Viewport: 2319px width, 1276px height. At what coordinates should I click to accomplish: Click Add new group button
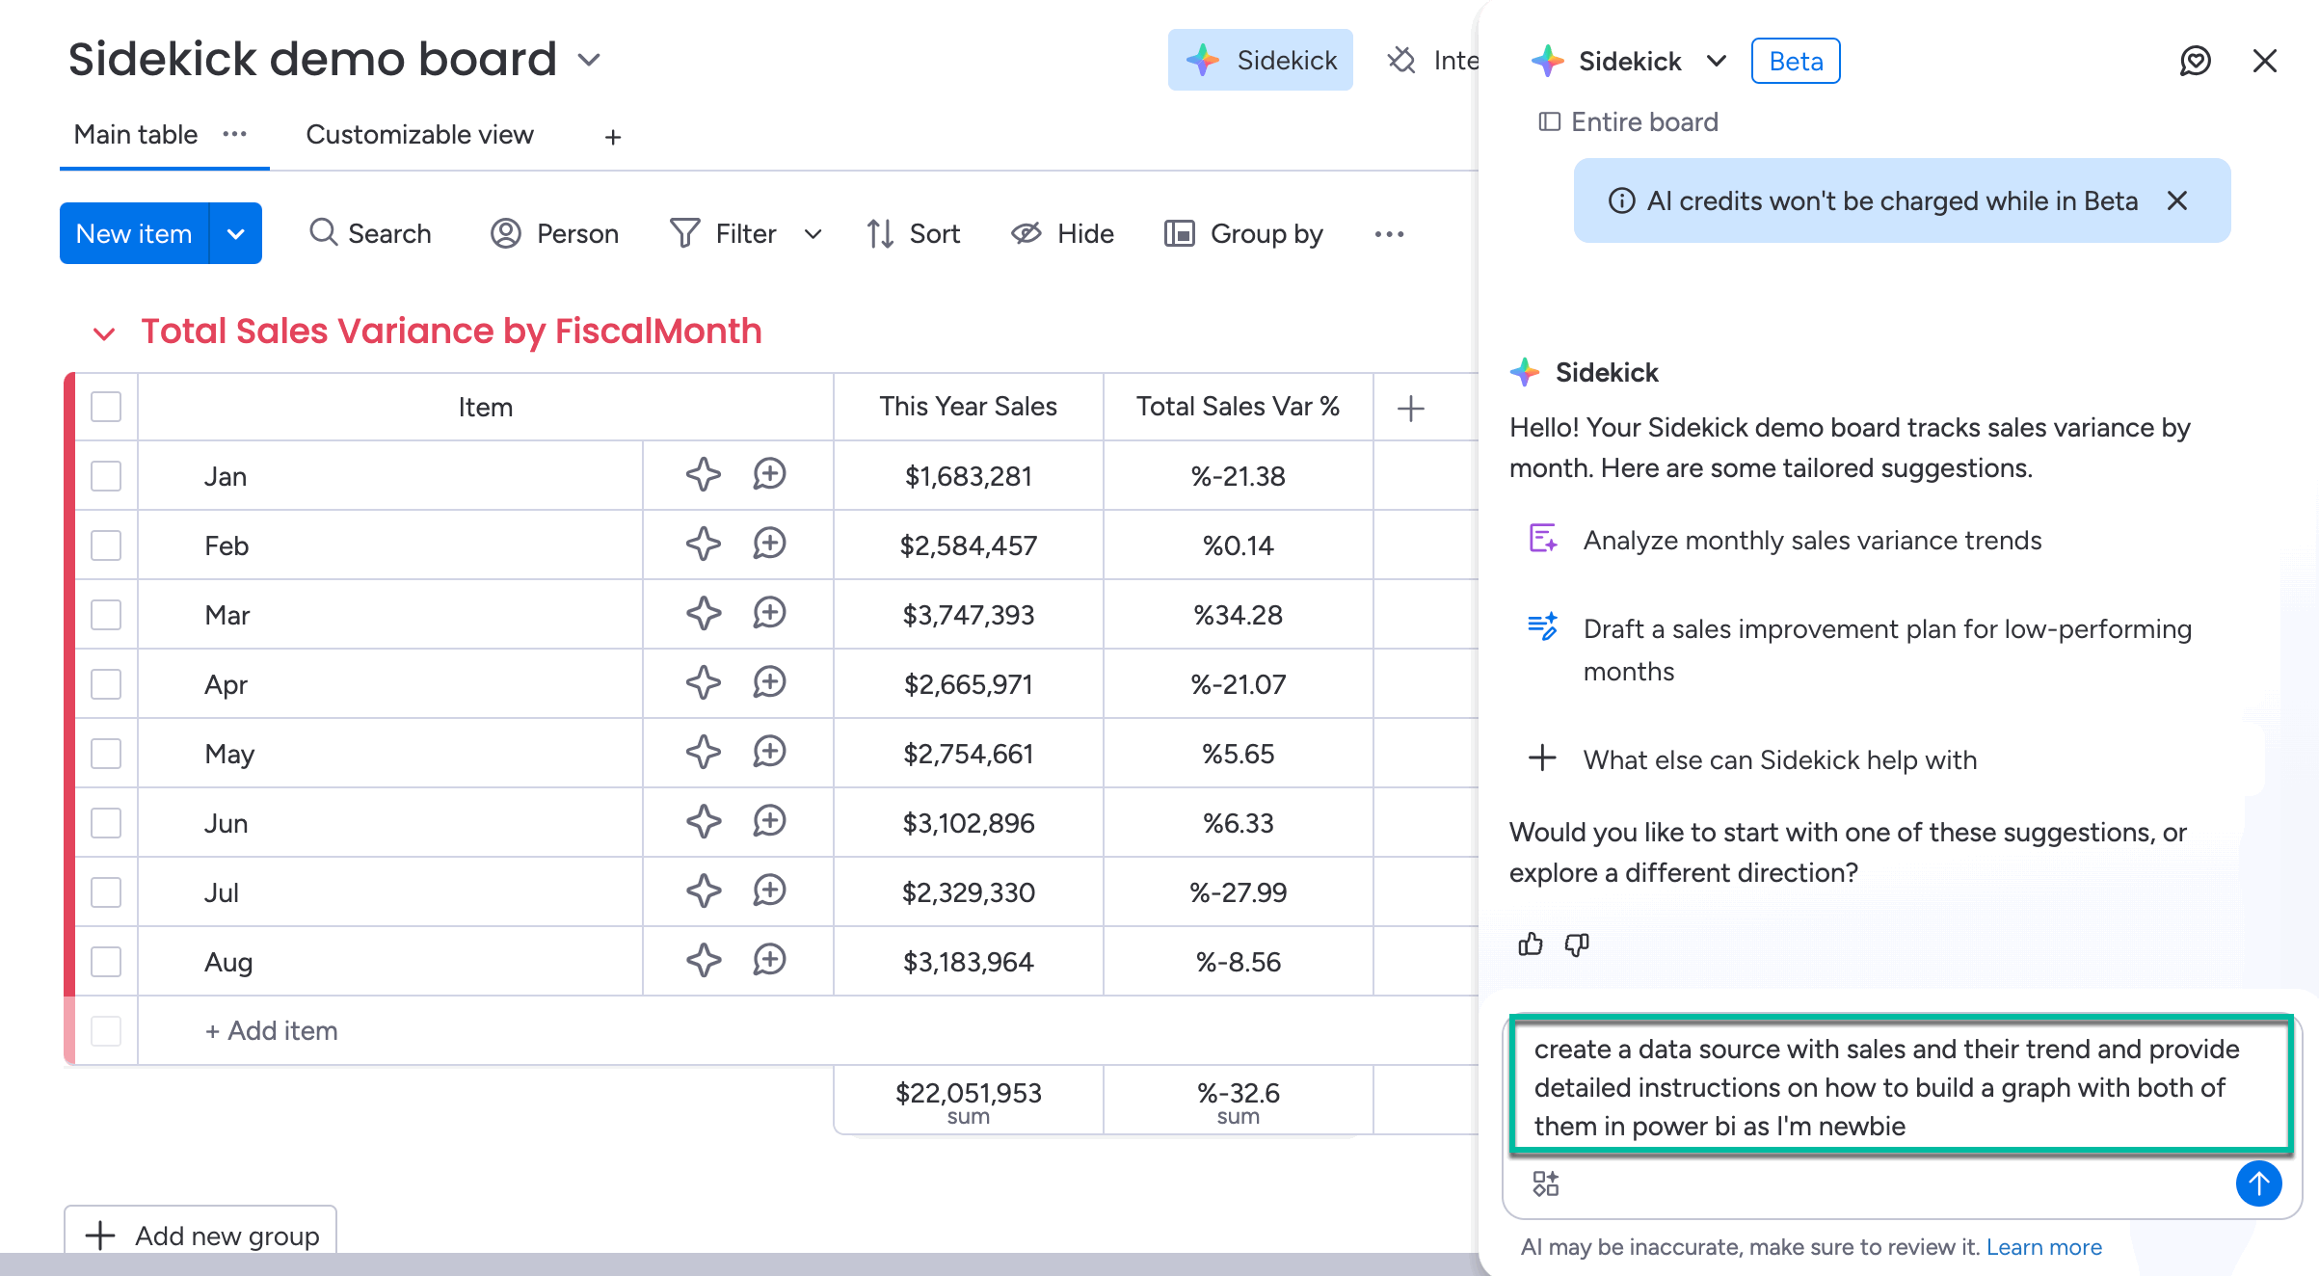[200, 1235]
